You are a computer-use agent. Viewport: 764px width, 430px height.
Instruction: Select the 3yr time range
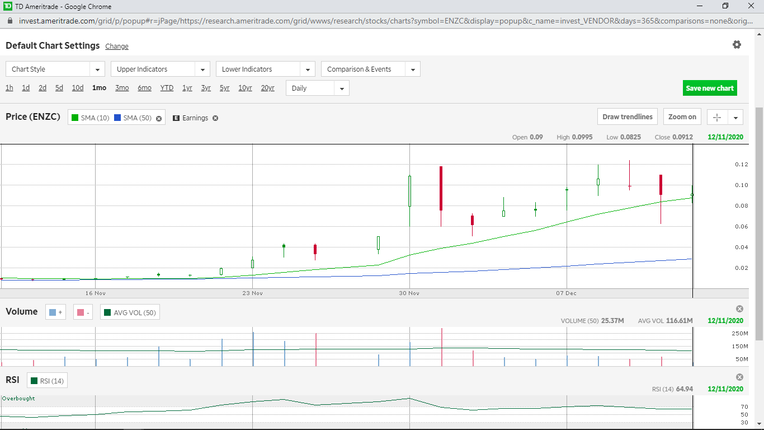[x=206, y=88]
